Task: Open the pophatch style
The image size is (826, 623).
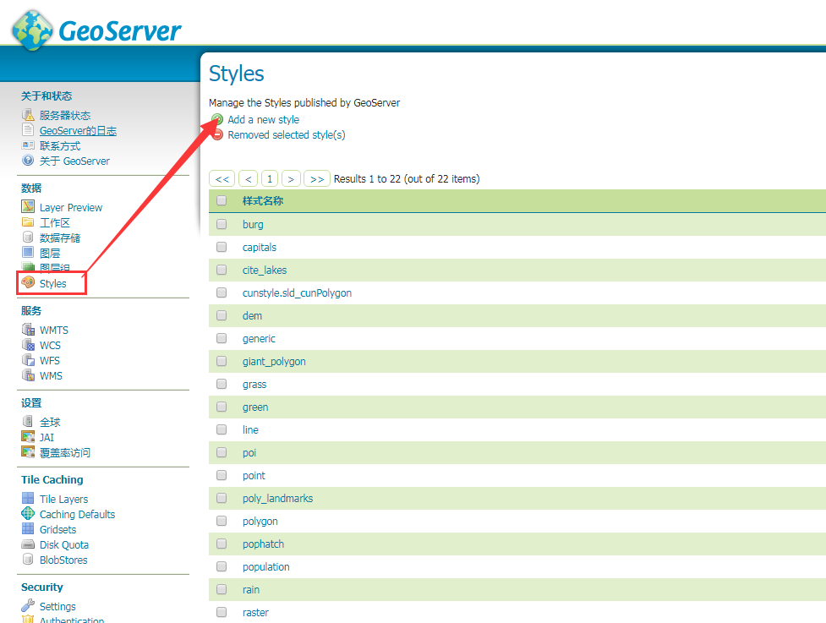Action: [264, 544]
